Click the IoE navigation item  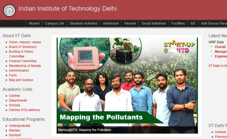tap(193, 24)
